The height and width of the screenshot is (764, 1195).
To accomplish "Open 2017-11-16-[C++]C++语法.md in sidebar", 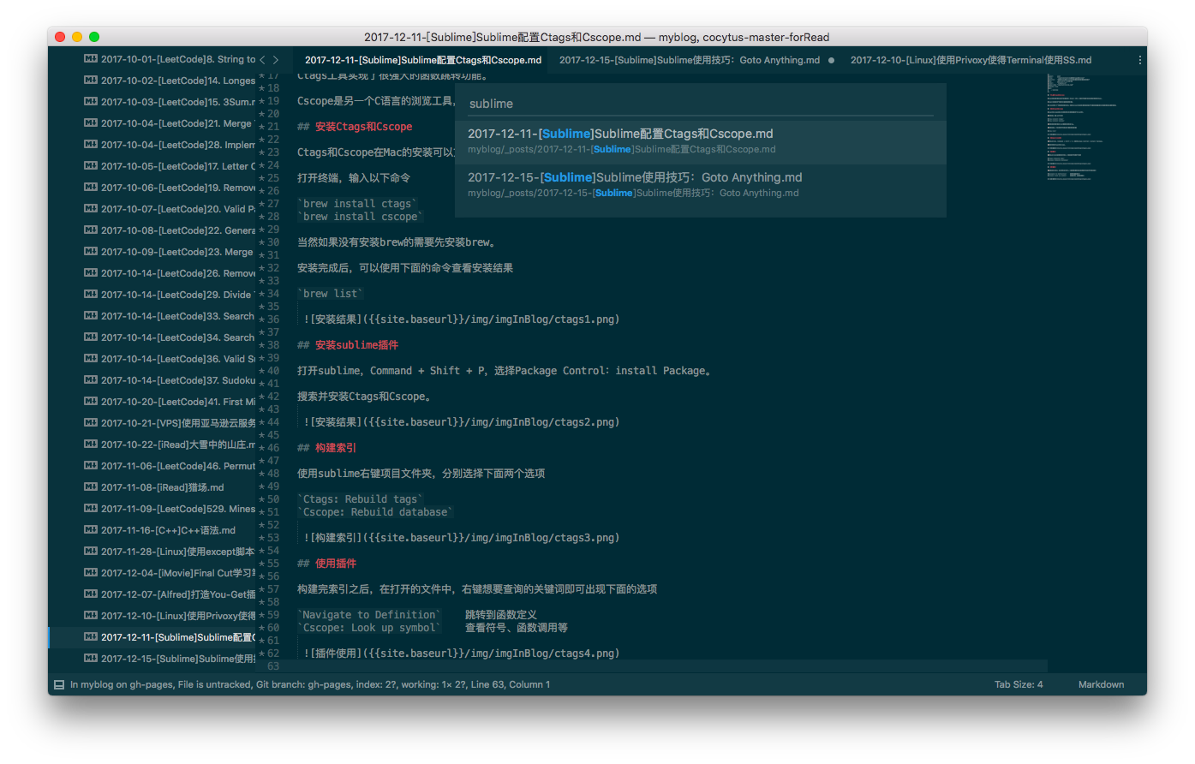I will 170,530.
